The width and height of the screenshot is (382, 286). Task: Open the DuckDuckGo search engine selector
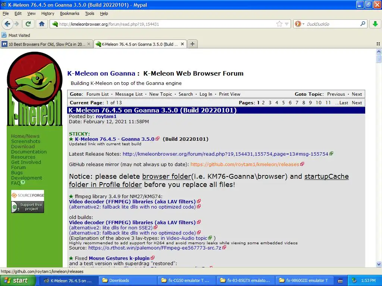click(300, 24)
